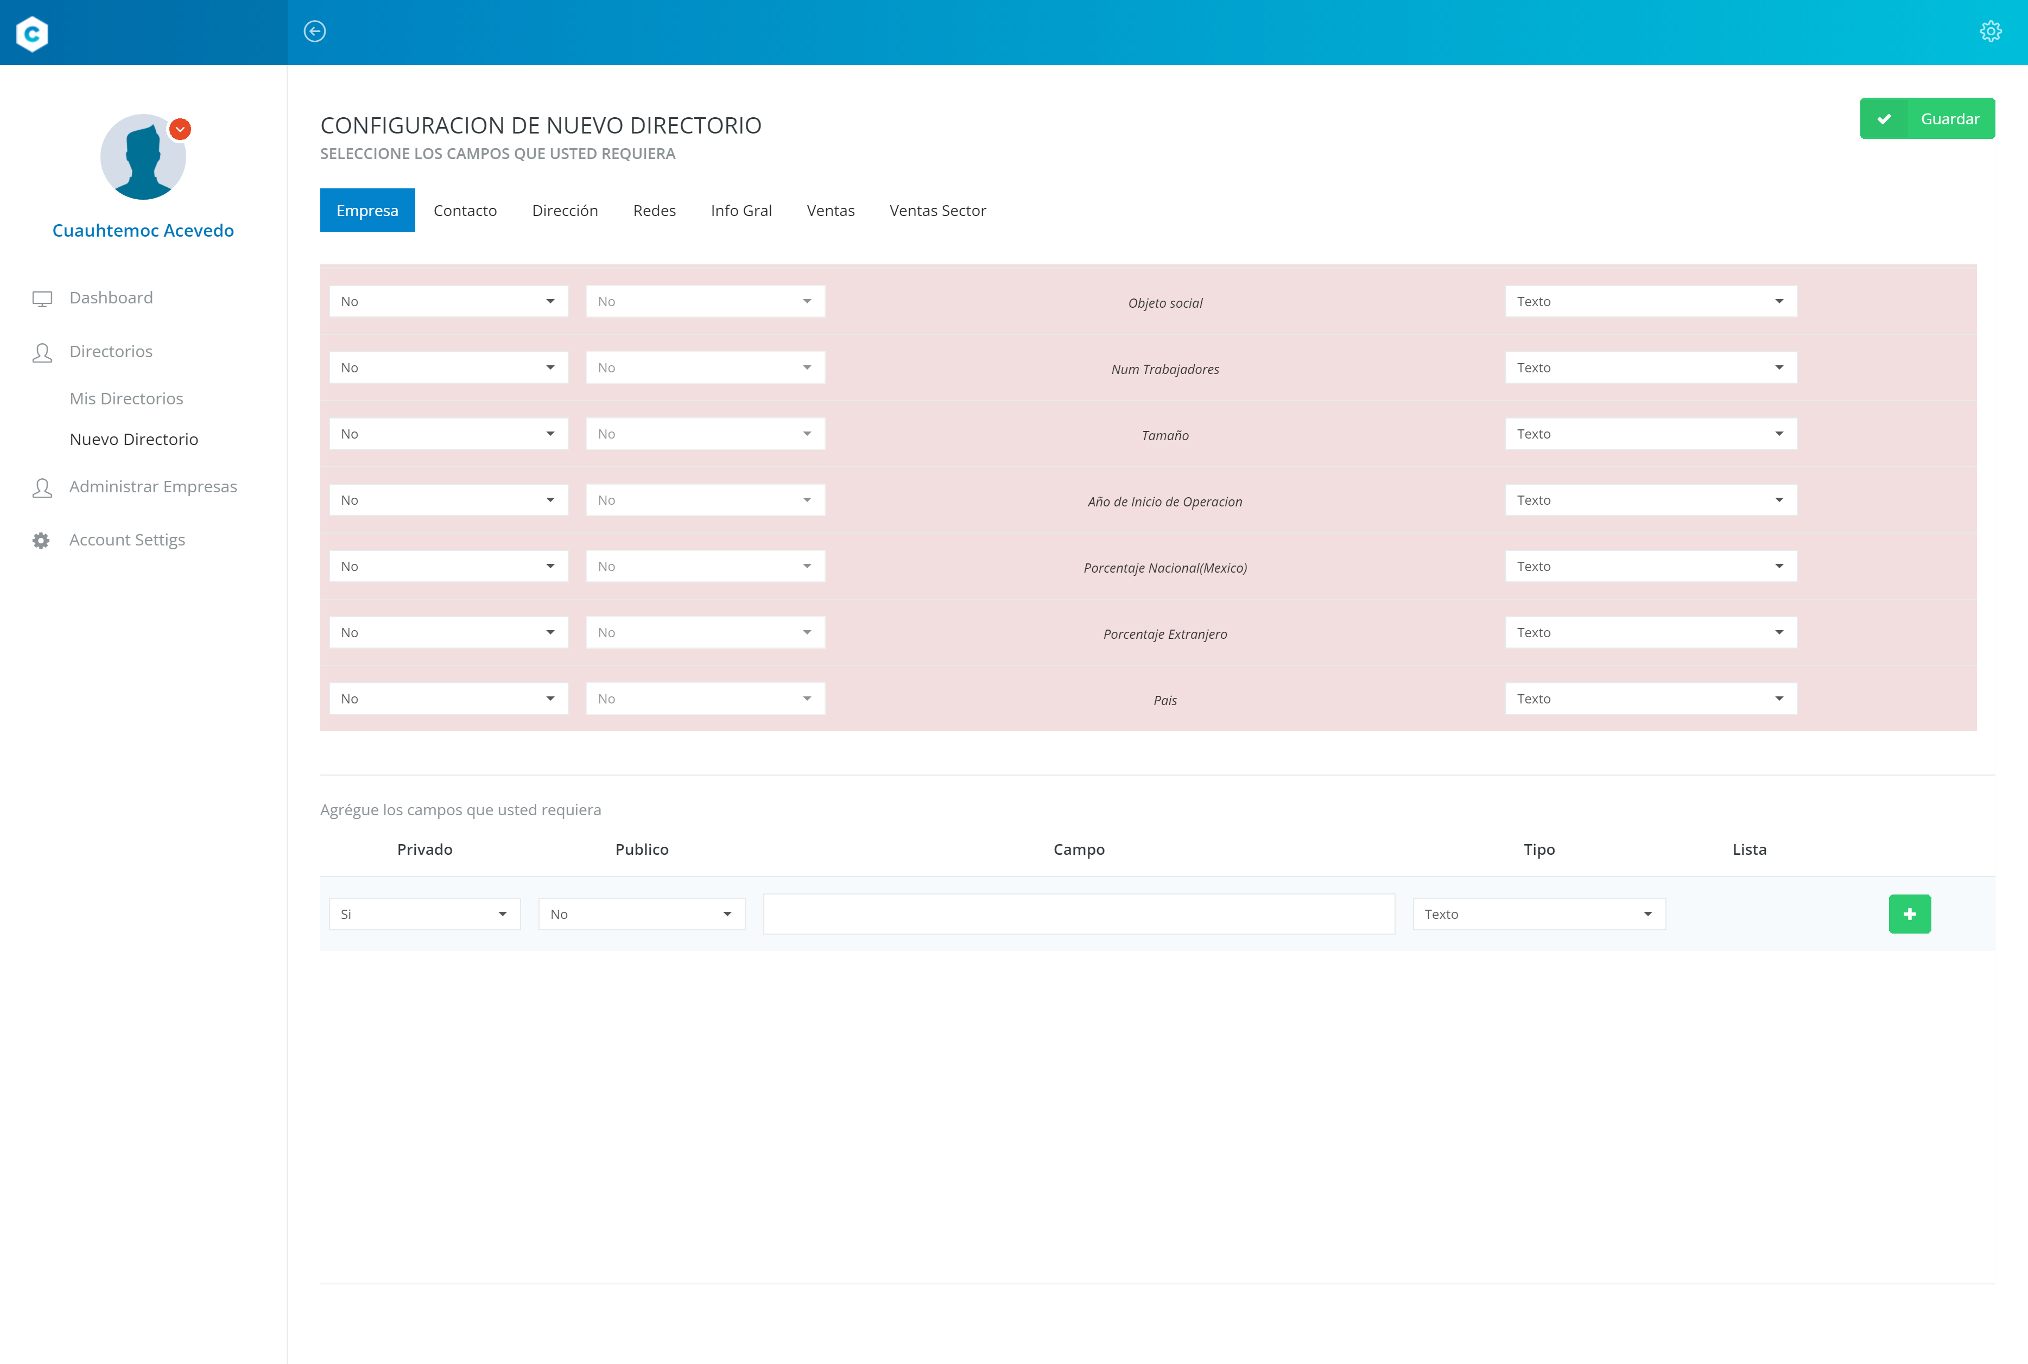Open second dropdown in Num Trabajadores row
The width and height of the screenshot is (2028, 1364).
tap(705, 368)
